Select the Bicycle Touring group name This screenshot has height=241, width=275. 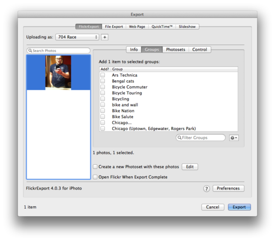pos(127,93)
